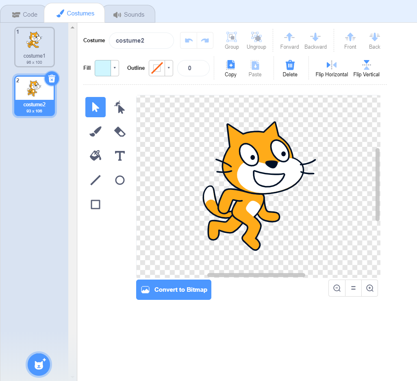Reset canvas zoom to default

click(x=353, y=288)
